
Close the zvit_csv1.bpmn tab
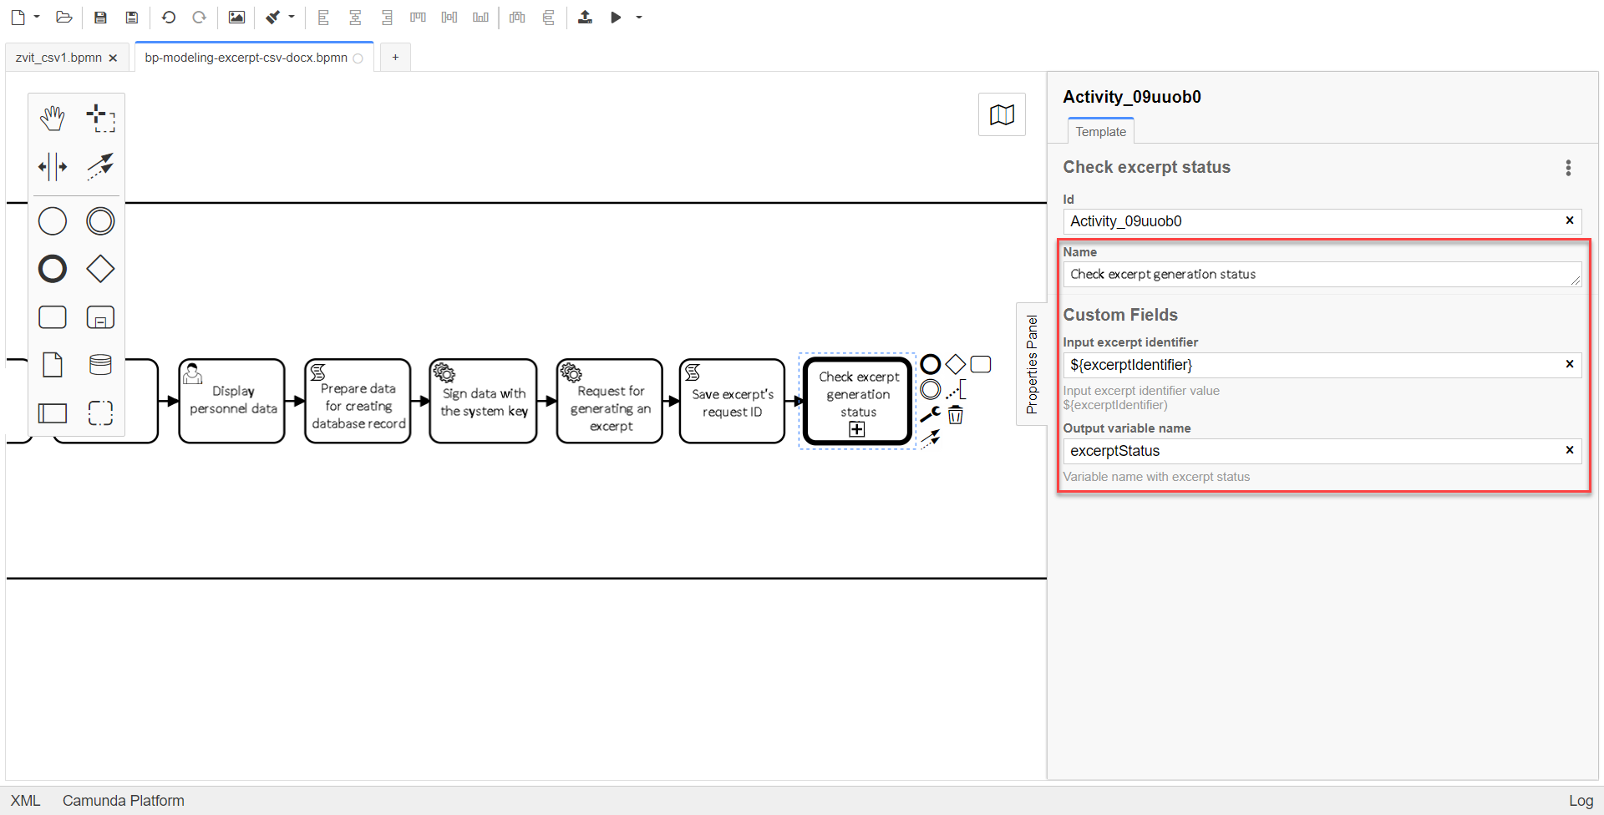(x=113, y=58)
